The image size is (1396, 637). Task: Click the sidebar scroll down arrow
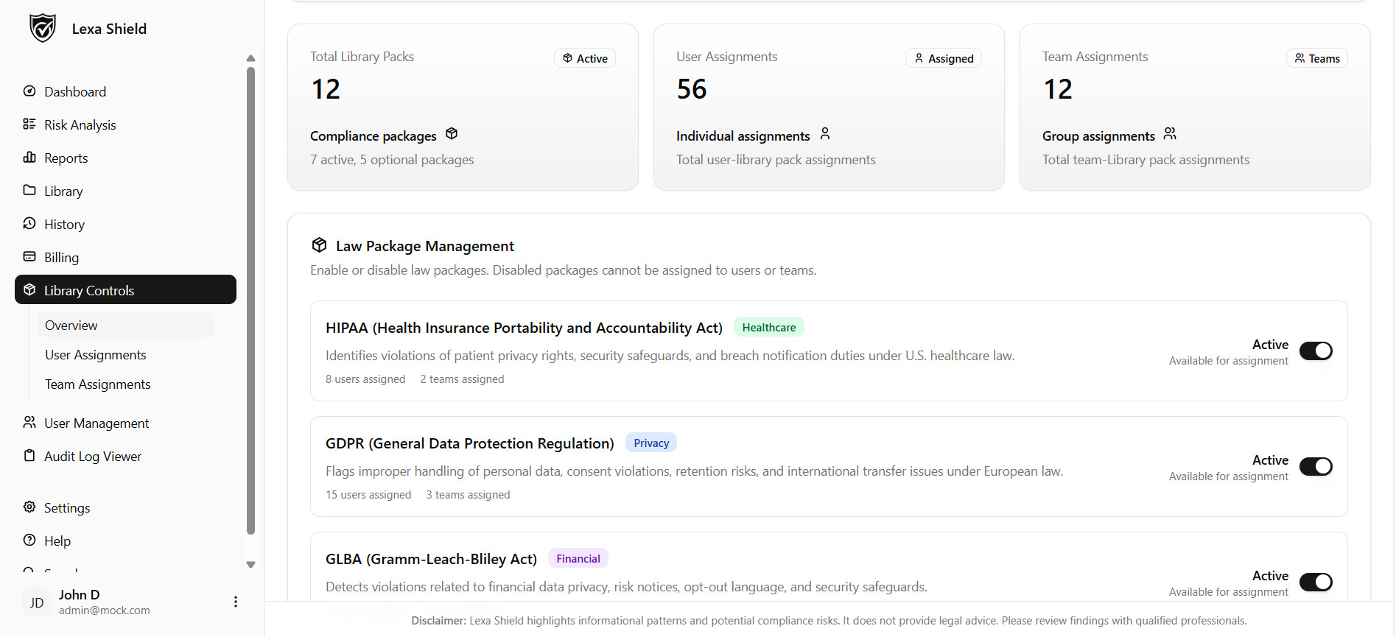(x=250, y=565)
